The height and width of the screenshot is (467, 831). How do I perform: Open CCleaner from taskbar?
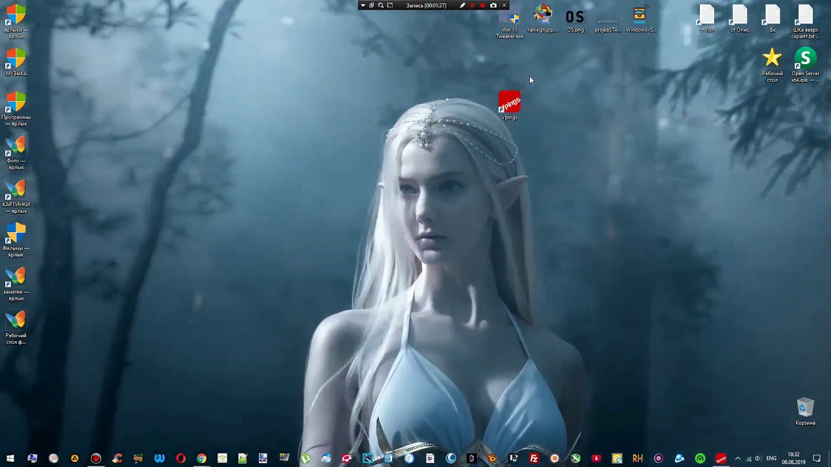118,459
